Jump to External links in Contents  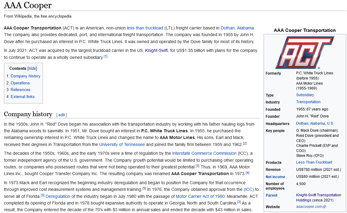coord(23,96)
